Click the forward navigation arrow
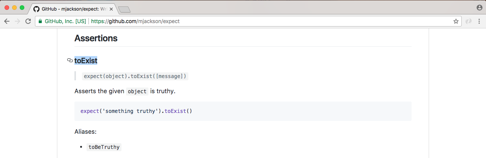 coord(17,21)
